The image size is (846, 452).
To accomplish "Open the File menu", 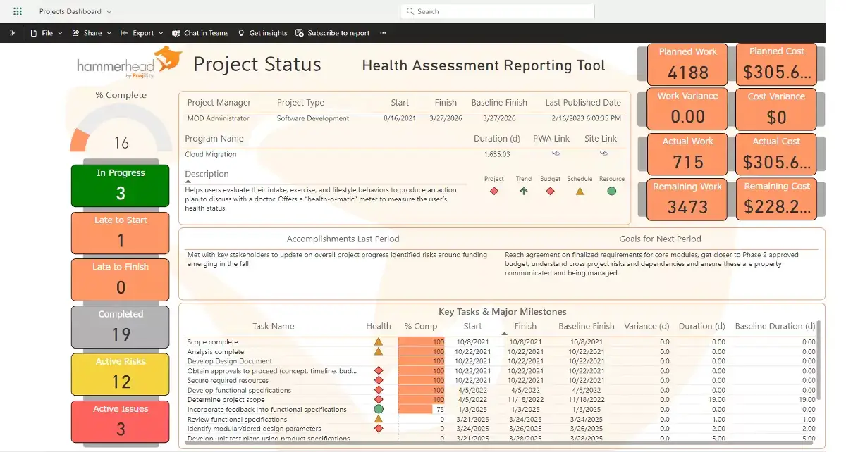I will (x=45, y=32).
